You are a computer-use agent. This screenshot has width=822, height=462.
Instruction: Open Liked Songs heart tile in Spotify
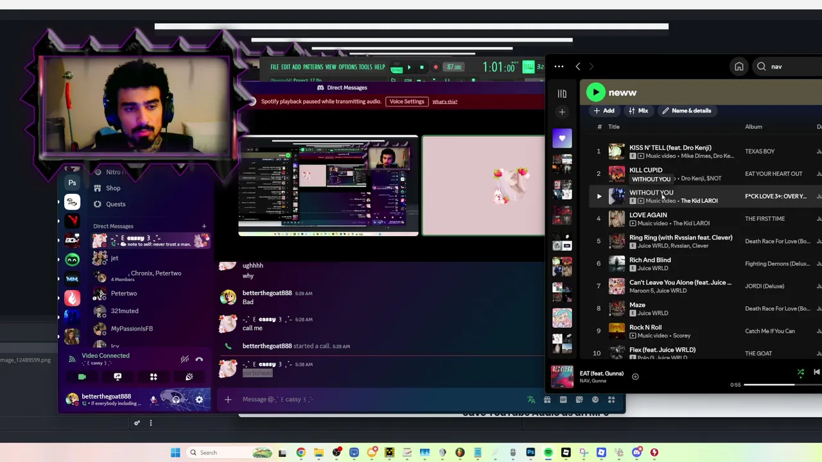562,138
